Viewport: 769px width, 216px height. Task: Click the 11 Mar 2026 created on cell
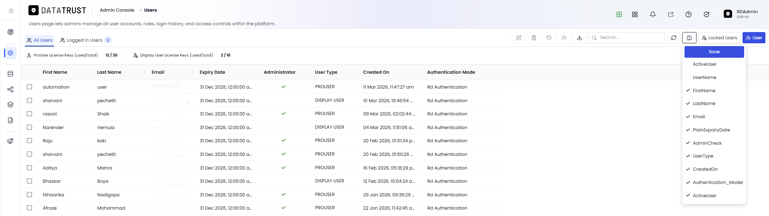(x=389, y=87)
